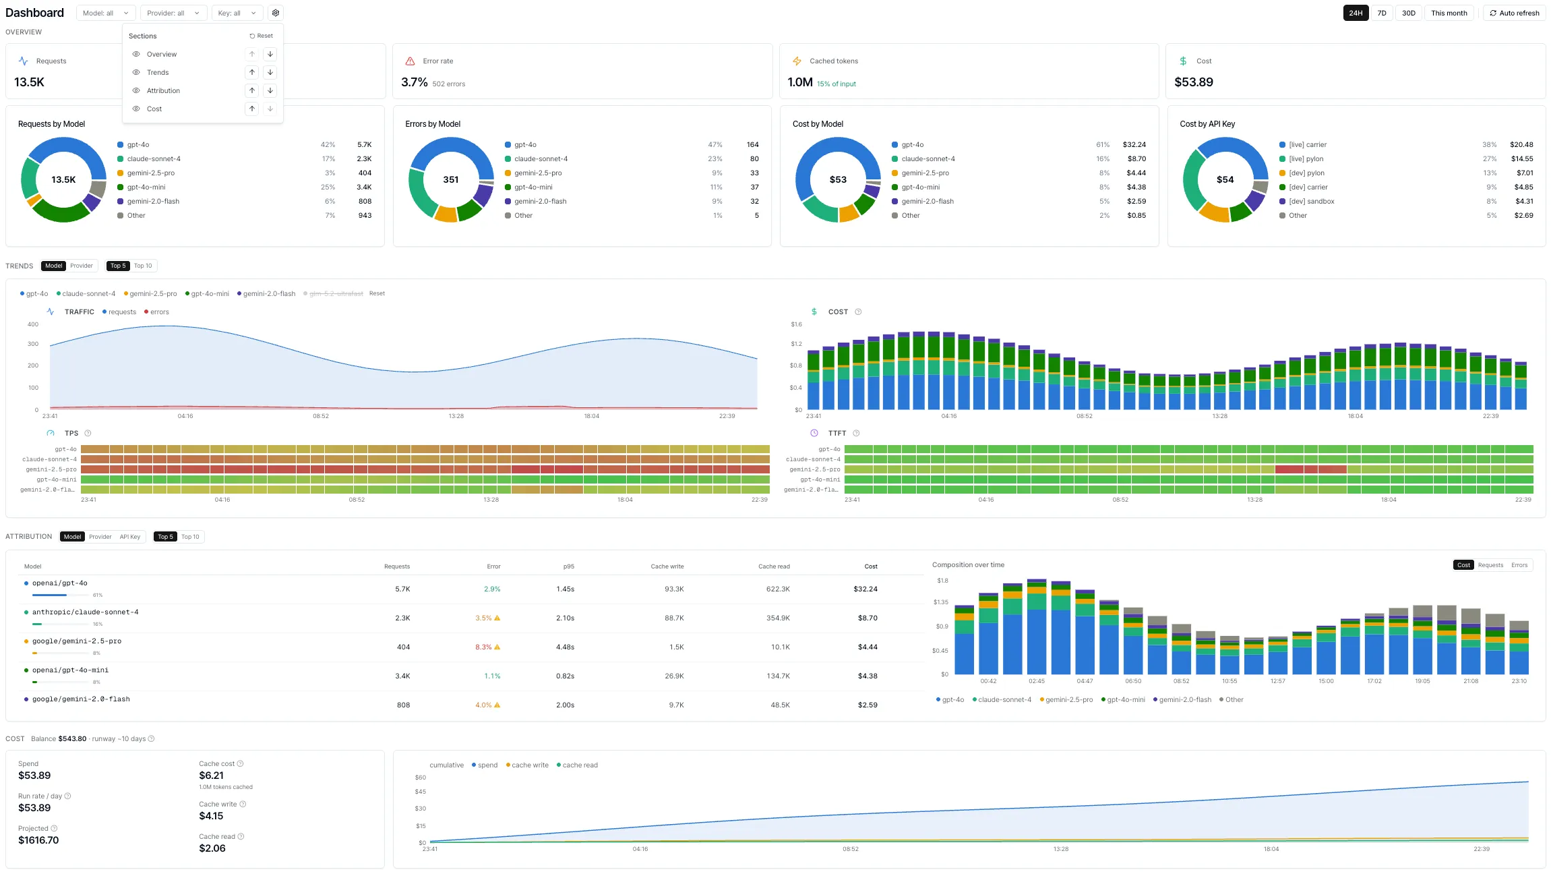Toggle visibility of the Attribution section
This screenshot has width=1551, height=876.
coord(136,90)
